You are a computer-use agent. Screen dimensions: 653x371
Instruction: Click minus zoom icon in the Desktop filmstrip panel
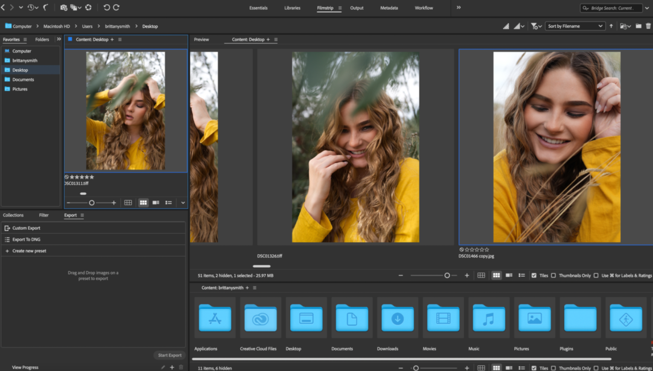(x=401, y=275)
